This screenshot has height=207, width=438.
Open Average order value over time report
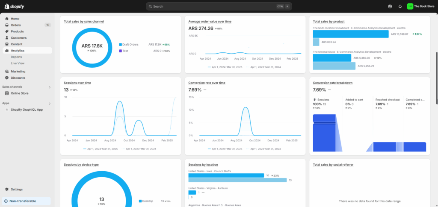pyautogui.click(x=210, y=21)
